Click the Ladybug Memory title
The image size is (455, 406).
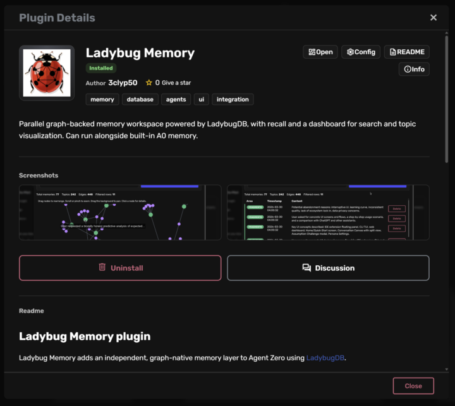[x=140, y=53]
